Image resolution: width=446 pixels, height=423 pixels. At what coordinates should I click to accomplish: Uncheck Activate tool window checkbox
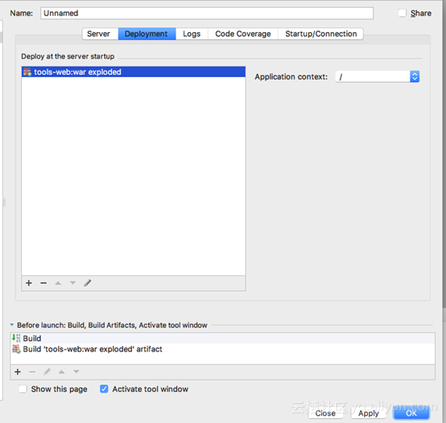tap(104, 388)
